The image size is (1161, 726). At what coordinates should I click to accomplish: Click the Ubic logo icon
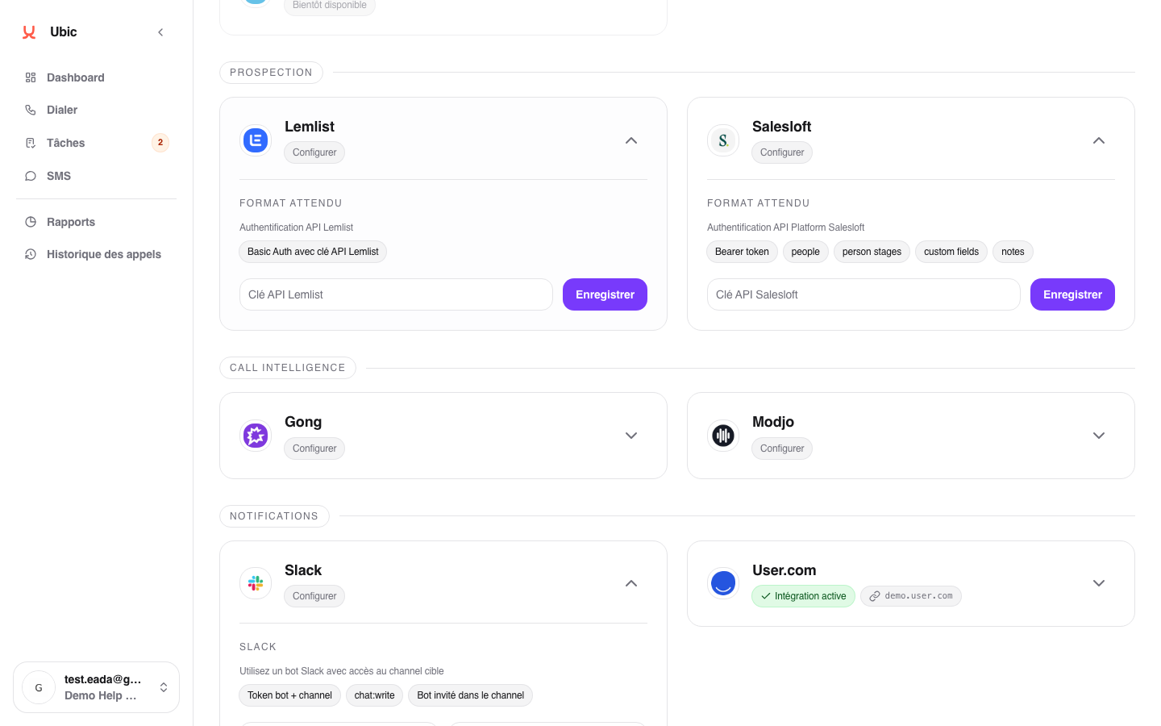(29, 32)
